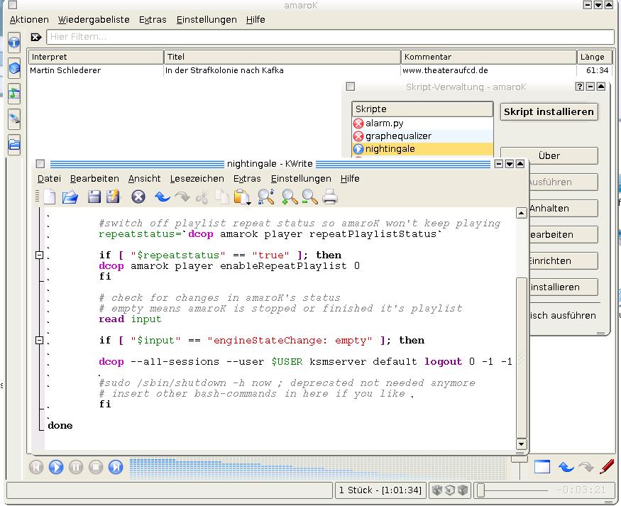Create a new document in KWrite toolbar
Image resolution: width=621 pixels, height=506 pixels.
[x=50, y=197]
